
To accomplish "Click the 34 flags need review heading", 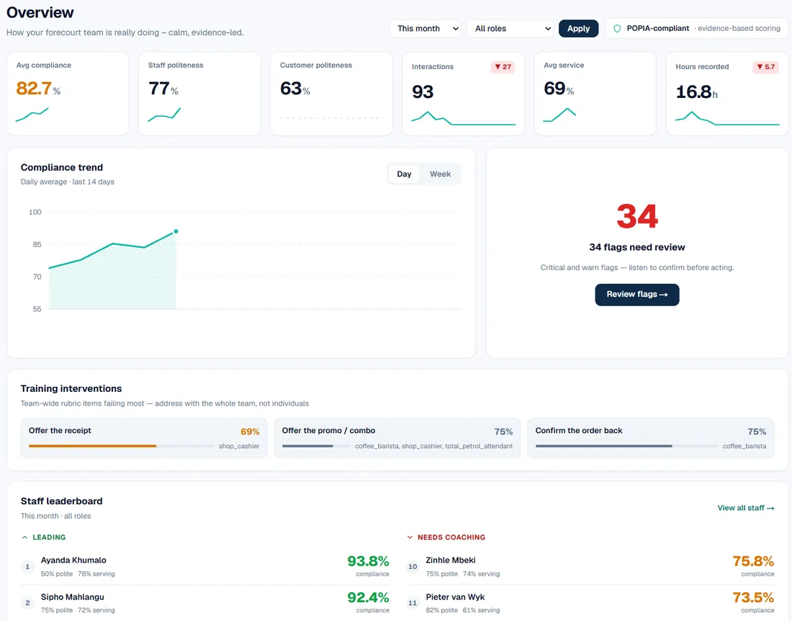I will [637, 247].
